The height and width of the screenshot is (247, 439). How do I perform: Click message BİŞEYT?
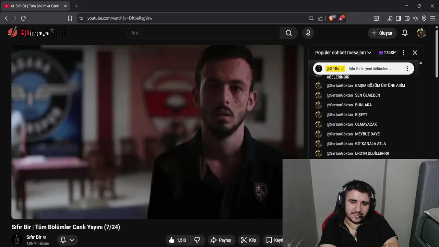click(x=361, y=115)
